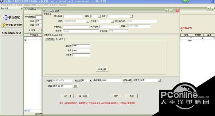Image resolution: width=215 pixels, height=116 pixels.
Task: Click 计算金额 button next to 实收费用
Action: (x=127, y=80)
